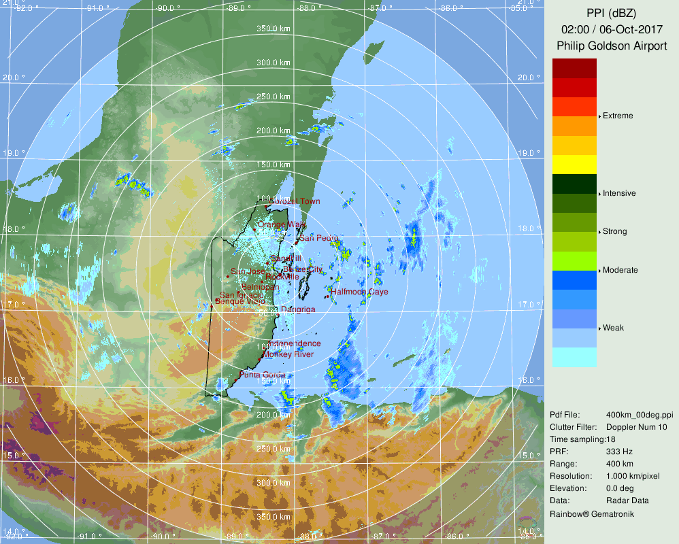679x544 pixels.
Task: Click the 0.0 deg elevation value
Action: pyautogui.click(x=620, y=488)
